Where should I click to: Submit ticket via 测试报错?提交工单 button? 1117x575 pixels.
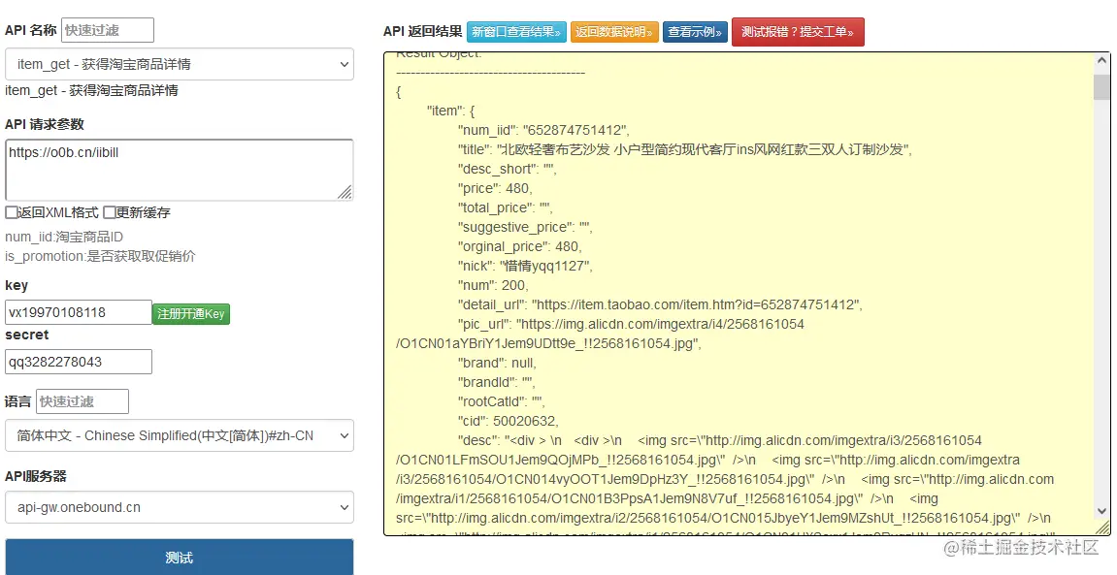click(798, 32)
